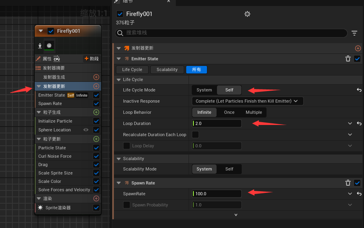Screen dimensions: 364x228
Task: Reset Life Cycle Mode to default
Action: click(359, 90)
